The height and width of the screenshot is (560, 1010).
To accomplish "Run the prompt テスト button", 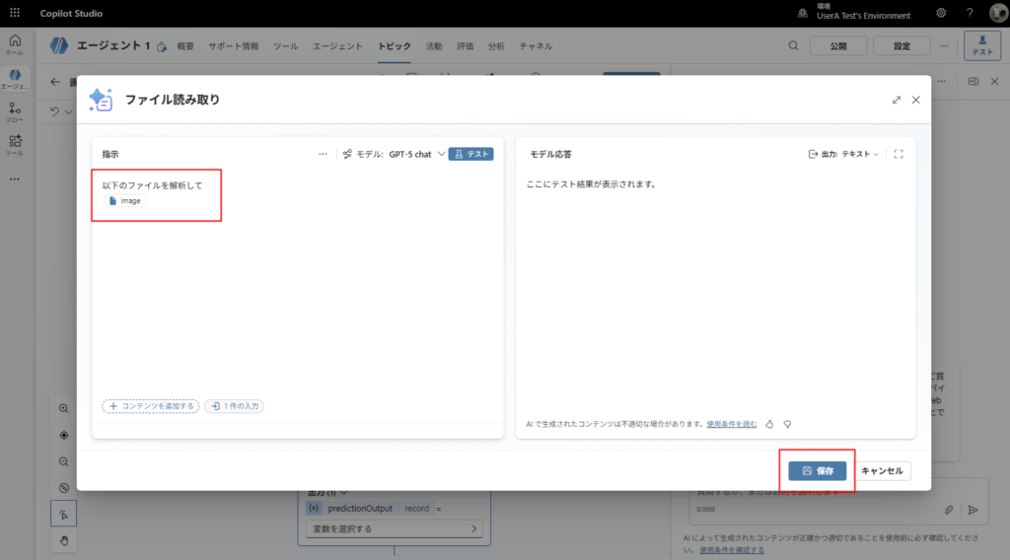I will click(470, 154).
